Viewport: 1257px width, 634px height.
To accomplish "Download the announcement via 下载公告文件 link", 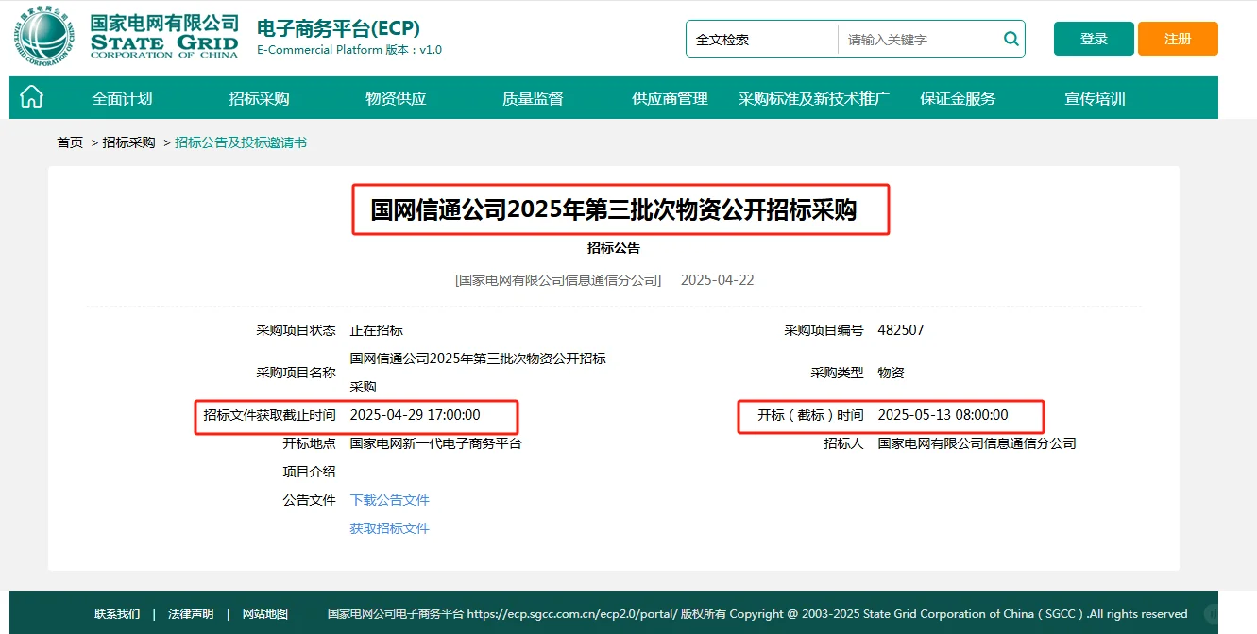I will [x=389, y=499].
